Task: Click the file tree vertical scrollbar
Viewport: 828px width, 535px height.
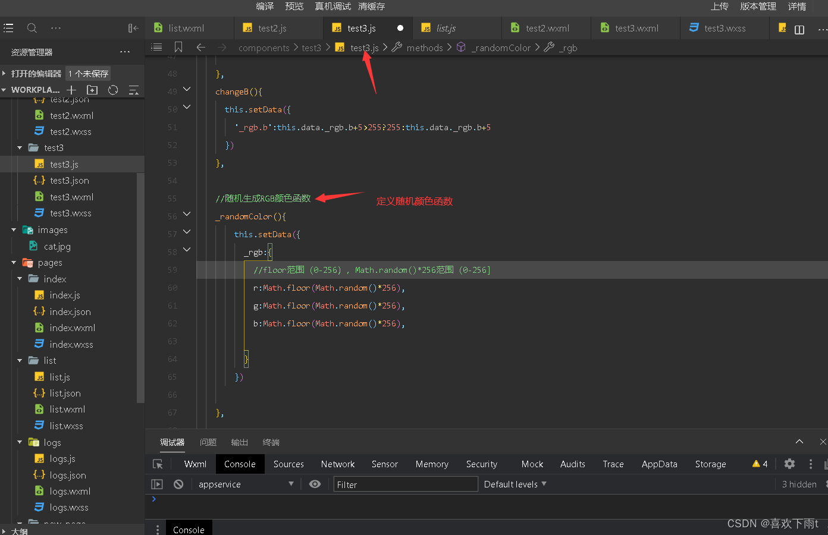Action: point(140,288)
